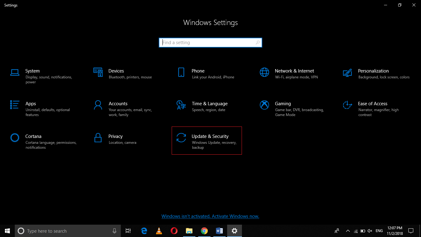This screenshot has height=237, width=421.
Task: Open the Action Center notifications
Action: click(x=411, y=231)
